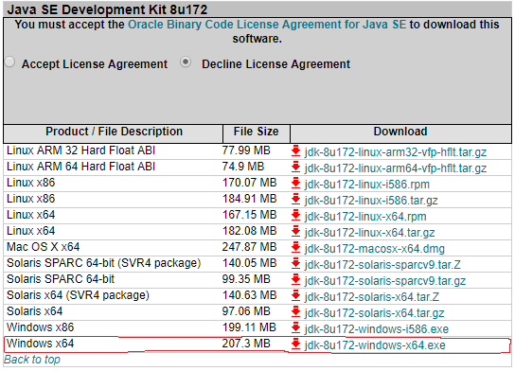
Task: Download jdk-8u172-macosx-x64.dmg link
Action: tap(375, 249)
